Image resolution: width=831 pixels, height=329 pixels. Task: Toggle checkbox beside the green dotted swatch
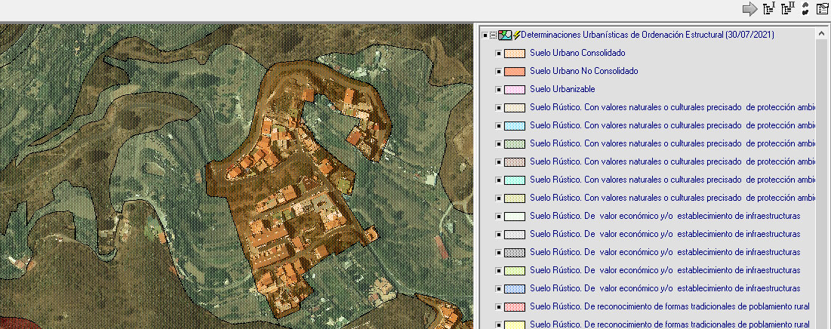498,144
